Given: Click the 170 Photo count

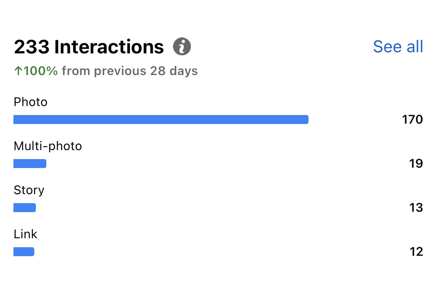Looking at the screenshot, I should tap(412, 119).
